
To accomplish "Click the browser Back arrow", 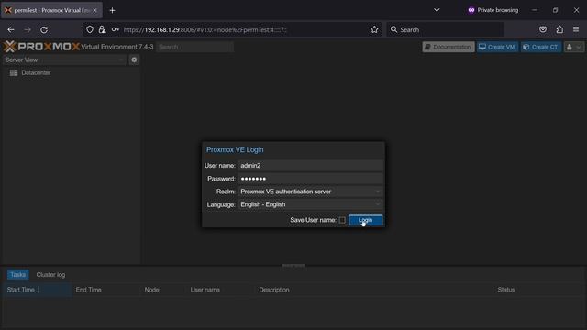I will click(x=11, y=29).
